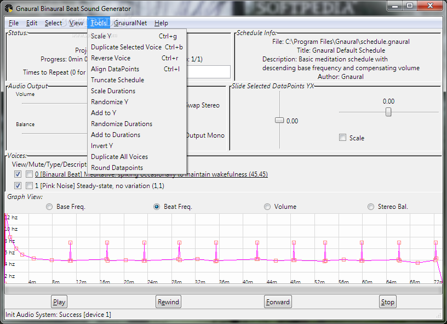Viewport: 447px width, 324px height.
Task: Click the Gnaural app icon in title bar
Action: [x=9, y=9]
